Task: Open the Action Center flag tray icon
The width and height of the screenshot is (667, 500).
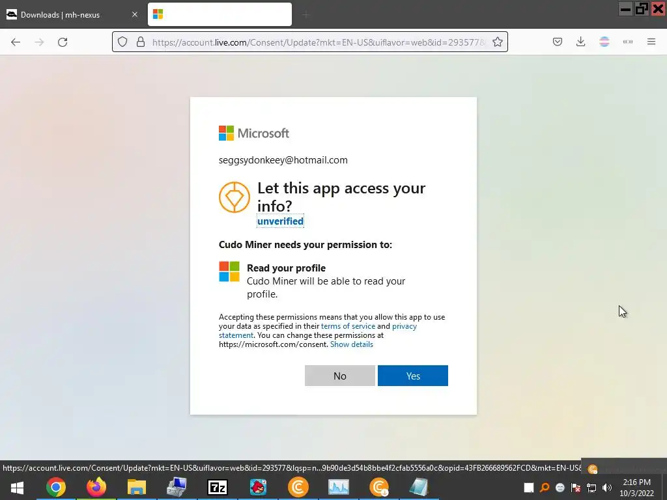Action: pyautogui.click(x=576, y=488)
